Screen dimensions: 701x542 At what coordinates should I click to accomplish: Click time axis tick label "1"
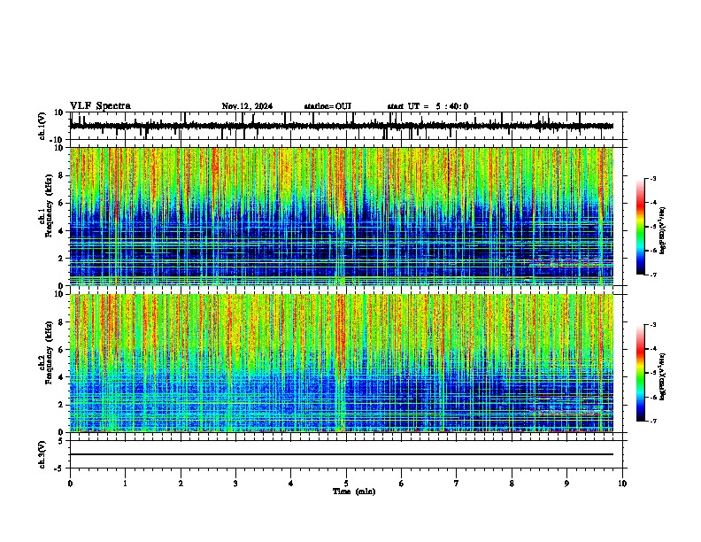(125, 484)
